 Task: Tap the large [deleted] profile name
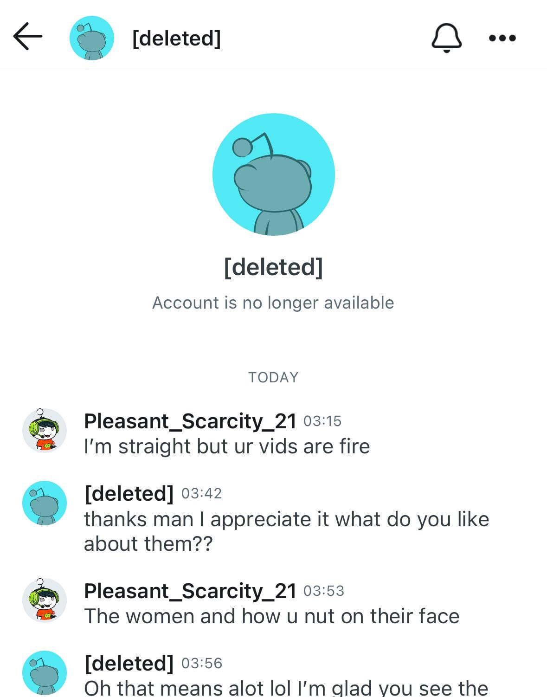click(x=273, y=267)
